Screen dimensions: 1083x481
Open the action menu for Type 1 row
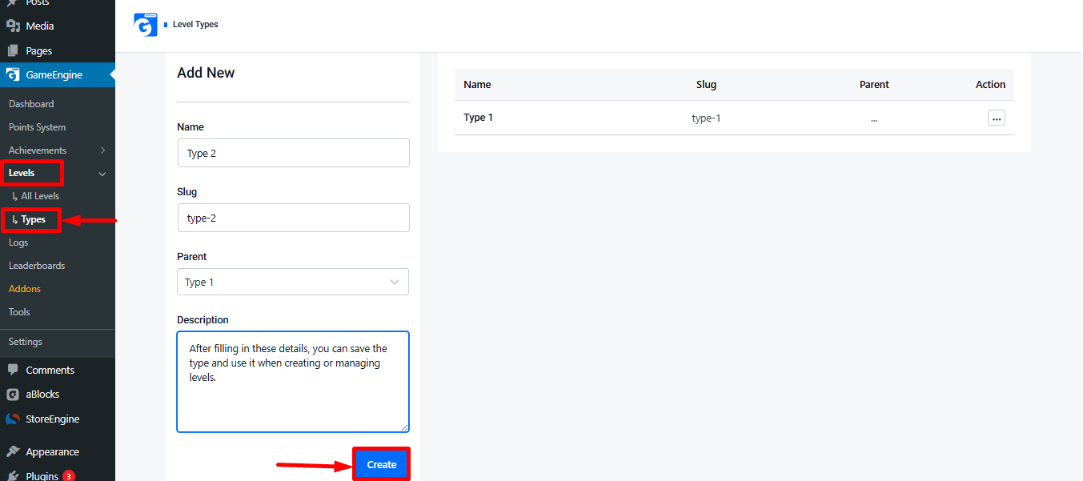(997, 118)
